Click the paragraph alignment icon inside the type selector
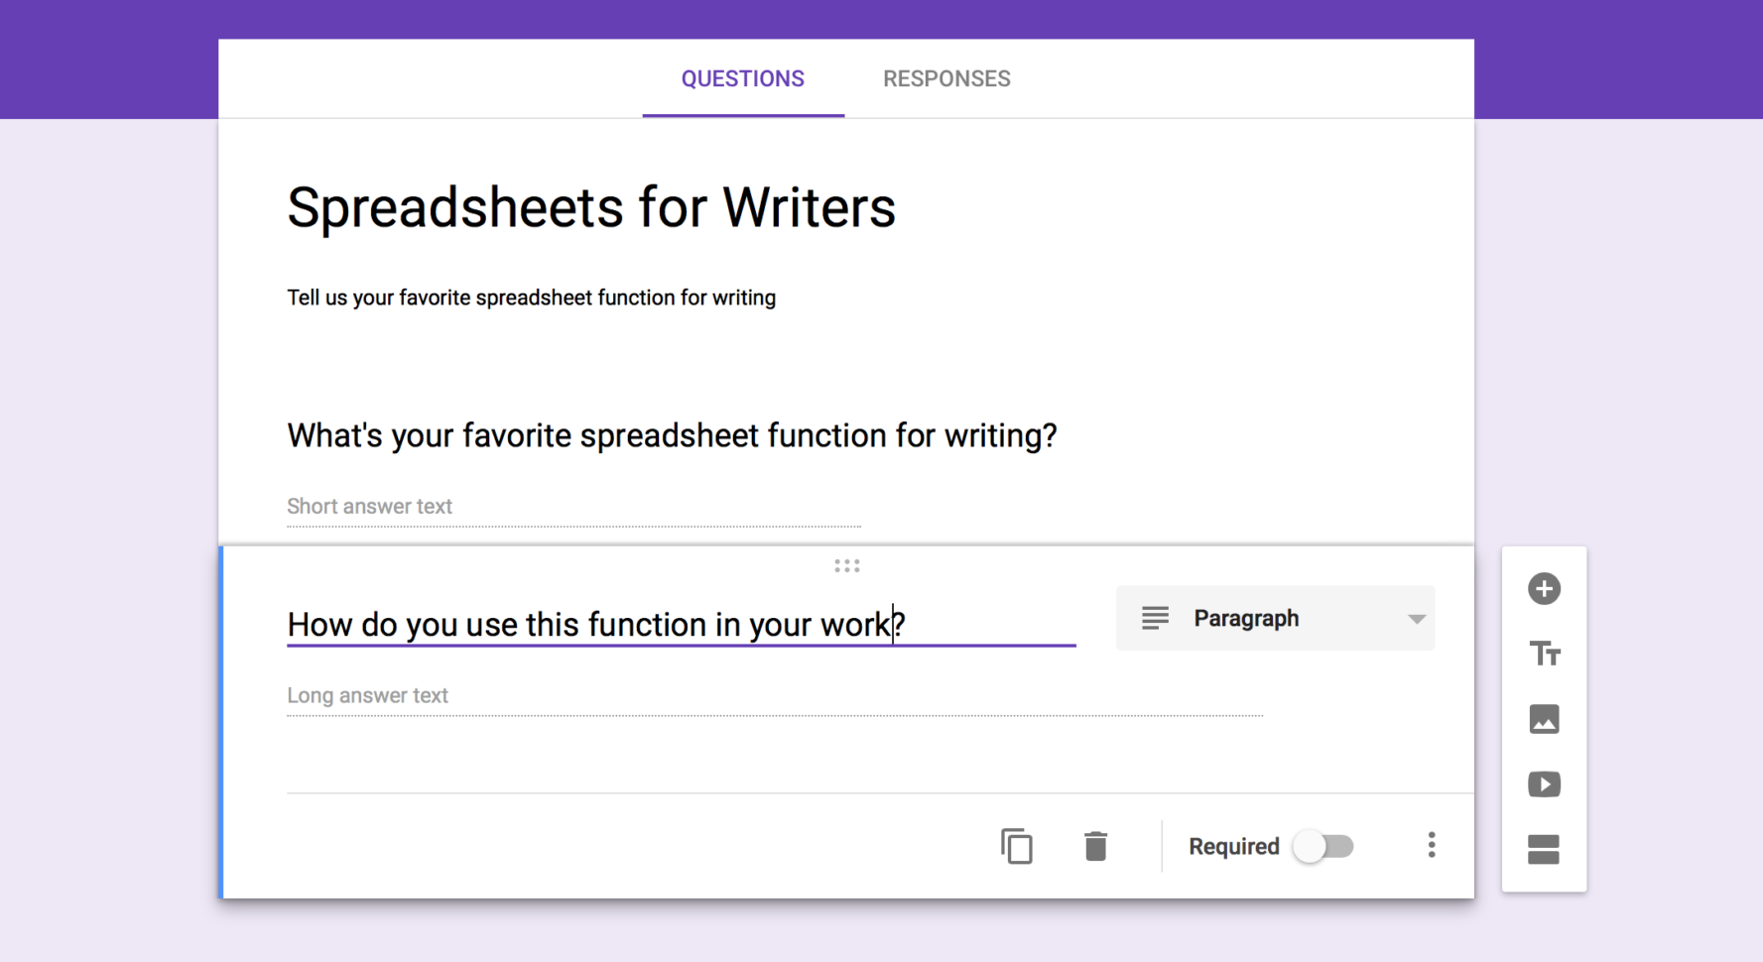This screenshot has width=1763, height=962. 1155,618
